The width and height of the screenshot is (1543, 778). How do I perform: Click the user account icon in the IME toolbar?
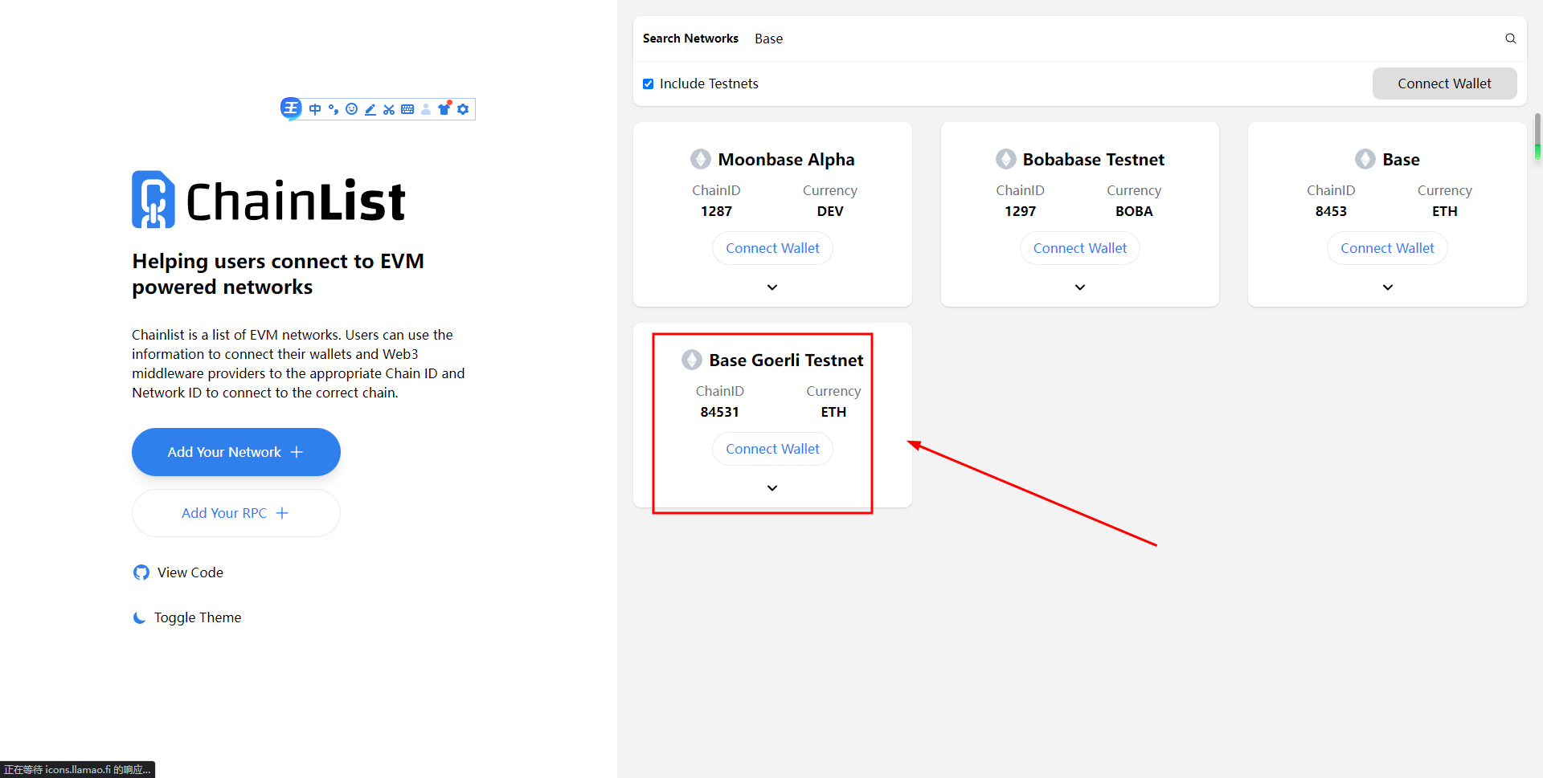[x=426, y=109]
